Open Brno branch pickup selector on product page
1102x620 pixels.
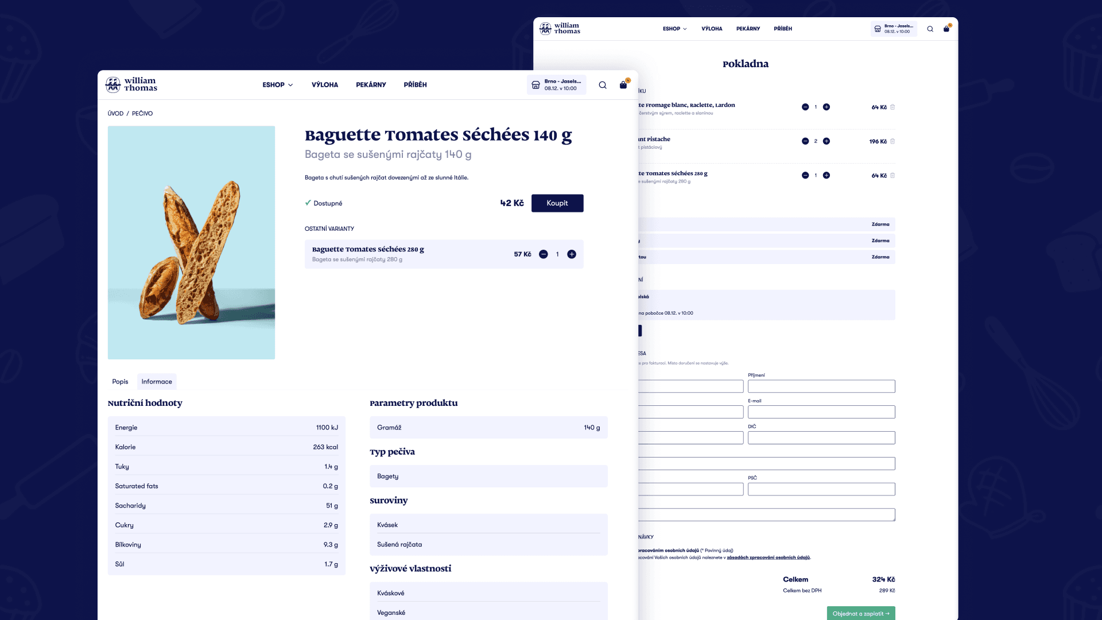(557, 85)
